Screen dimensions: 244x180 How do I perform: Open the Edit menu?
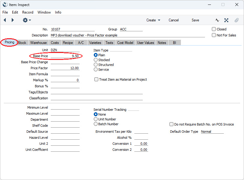click(15, 12)
